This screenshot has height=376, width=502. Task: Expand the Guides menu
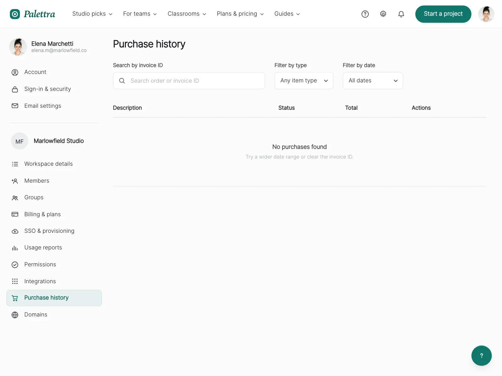[287, 14]
